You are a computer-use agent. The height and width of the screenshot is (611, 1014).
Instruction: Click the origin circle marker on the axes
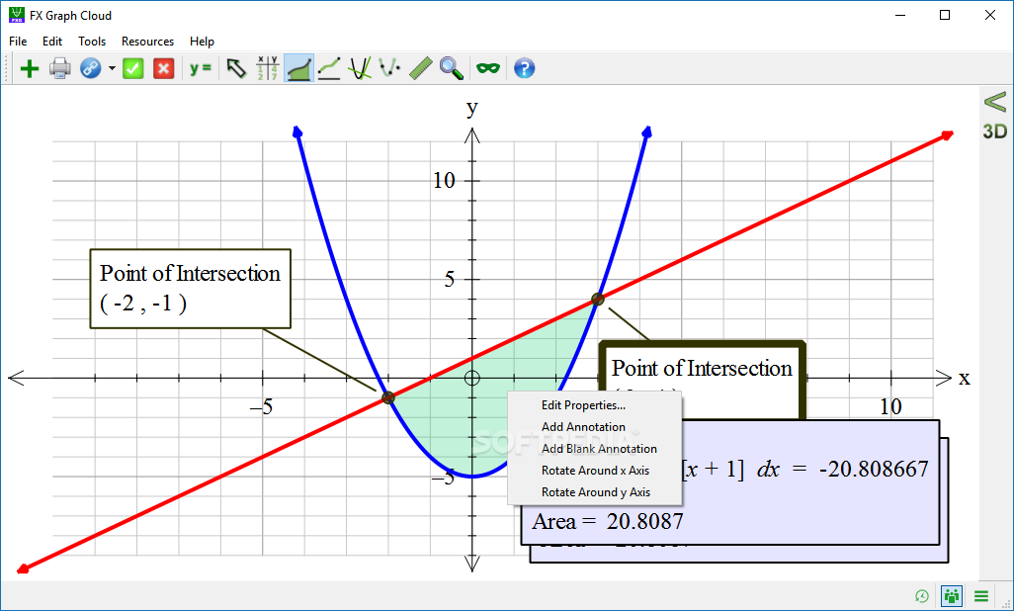472,378
